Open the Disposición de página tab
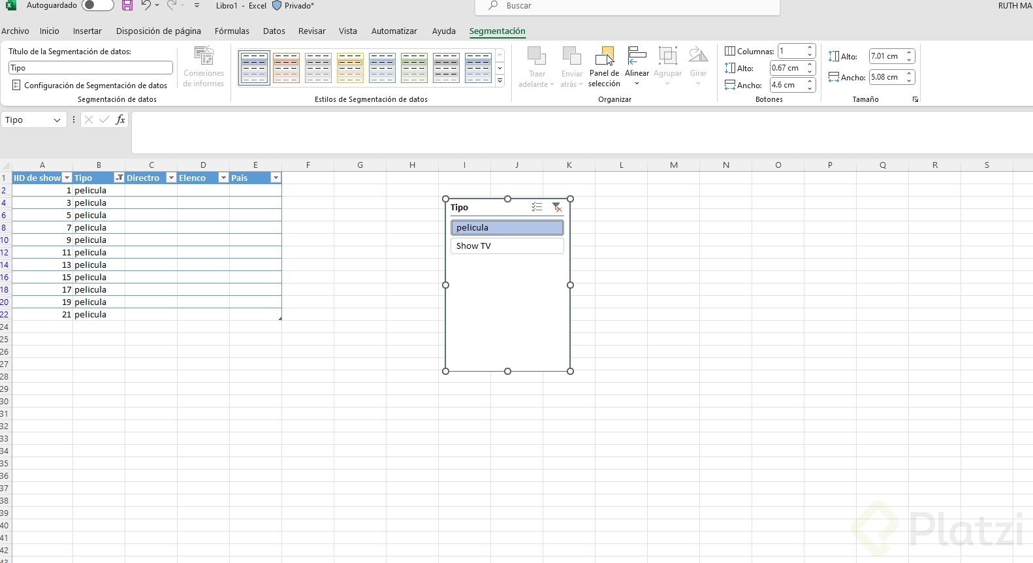The height and width of the screenshot is (563, 1033). point(159,31)
